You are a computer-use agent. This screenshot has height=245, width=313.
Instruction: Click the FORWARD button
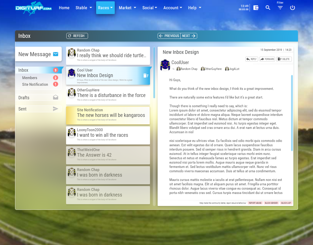click(267, 59)
